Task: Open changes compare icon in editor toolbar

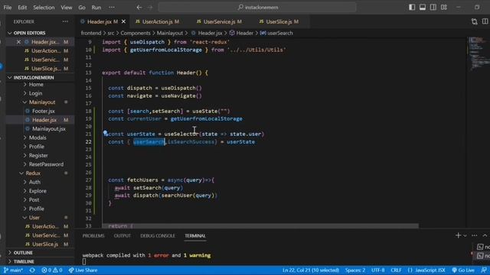Action: pyautogui.click(x=475, y=21)
